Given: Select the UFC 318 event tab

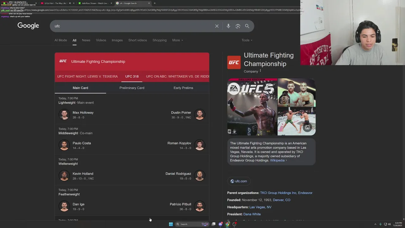Looking at the screenshot, I should point(132,76).
